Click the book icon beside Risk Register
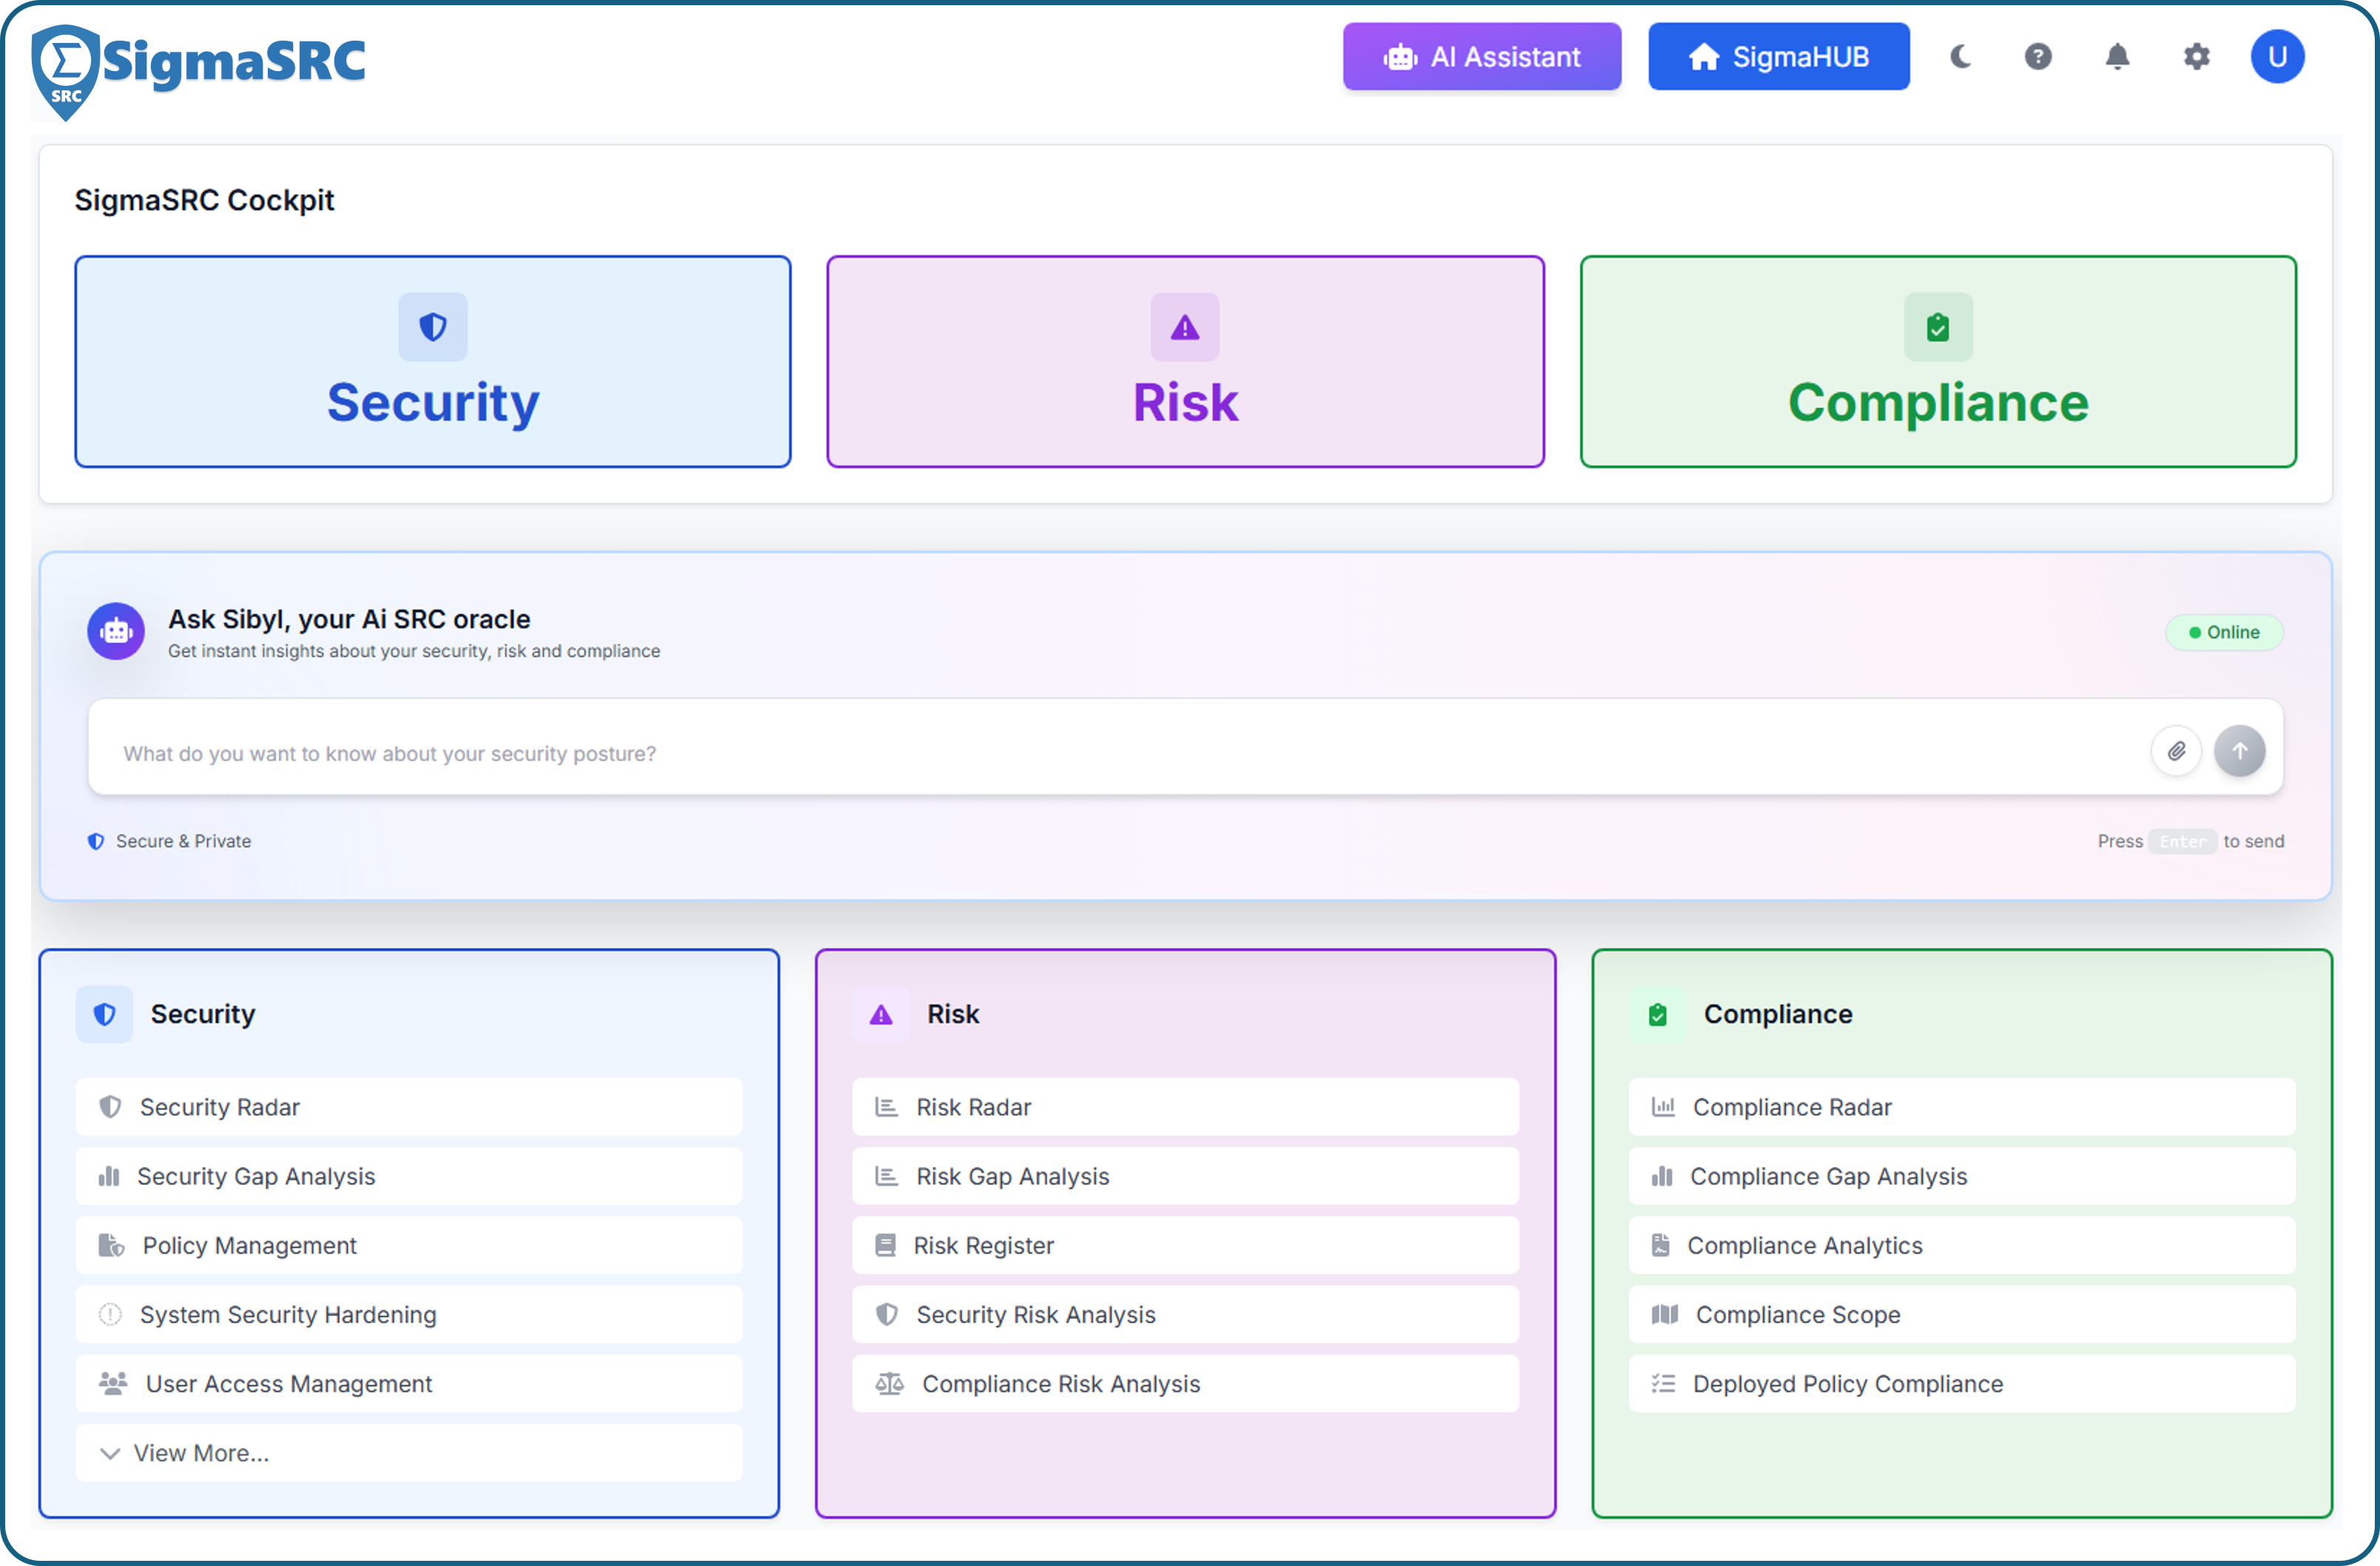This screenshot has width=2380, height=1566. pyautogui.click(x=885, y=1245)
